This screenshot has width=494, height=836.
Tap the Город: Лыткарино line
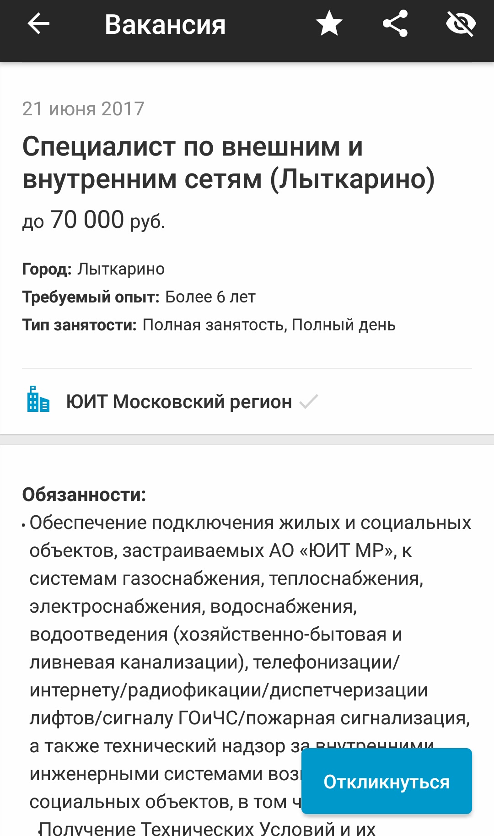93,269
